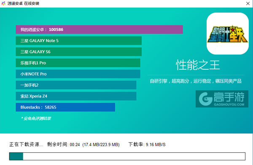Click the 乐视手机1 Pro bar
This screenshot has width=253, height=165.
coord(78,63)
